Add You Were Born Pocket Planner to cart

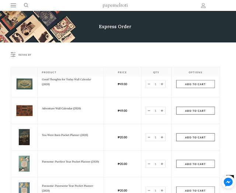(195, 137)
